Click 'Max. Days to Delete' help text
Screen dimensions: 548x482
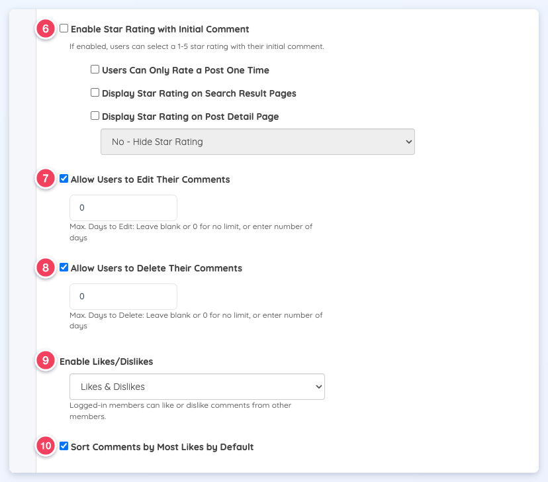coord(196,320)
